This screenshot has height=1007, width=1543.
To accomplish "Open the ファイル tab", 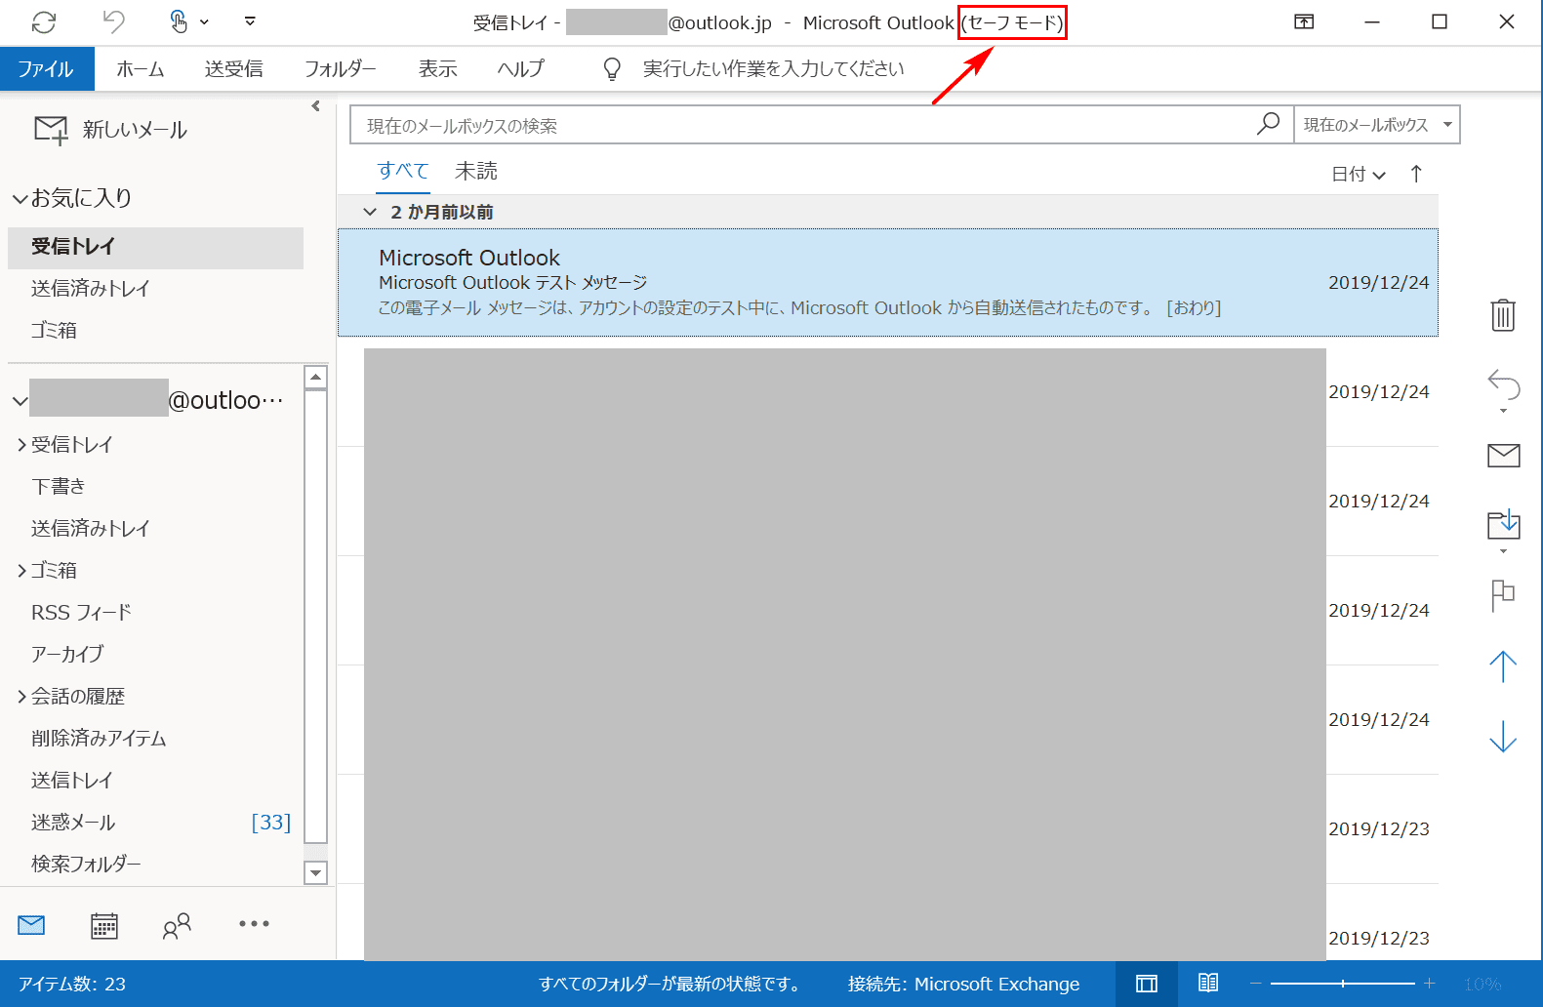I will tap(46, 69).
